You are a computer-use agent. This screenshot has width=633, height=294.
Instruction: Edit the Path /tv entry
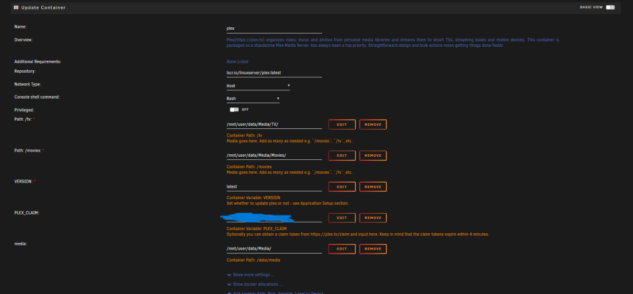pos(342,125)
